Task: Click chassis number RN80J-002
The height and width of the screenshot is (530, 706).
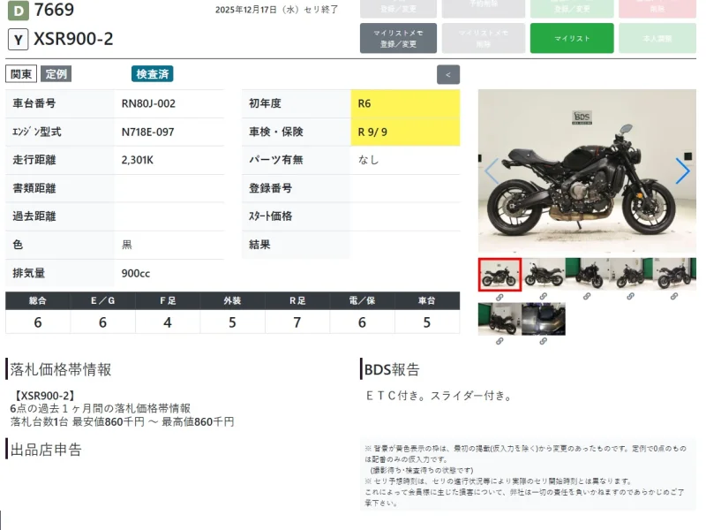Action: pyautogui.click(x=148, y=103)
